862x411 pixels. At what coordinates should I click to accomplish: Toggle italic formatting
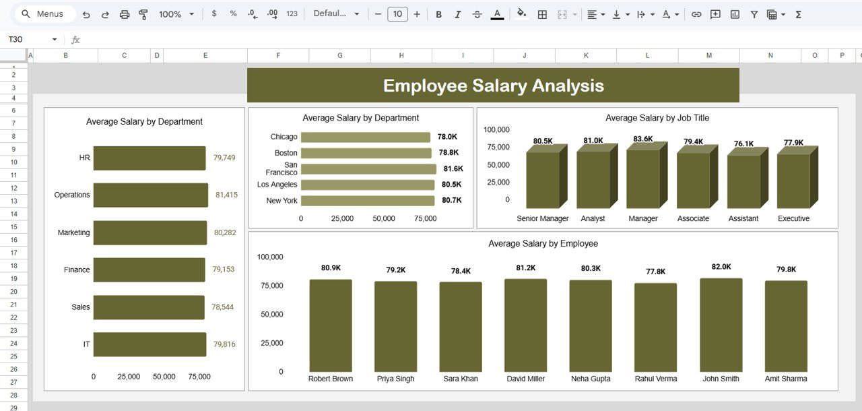pos(458,13)
